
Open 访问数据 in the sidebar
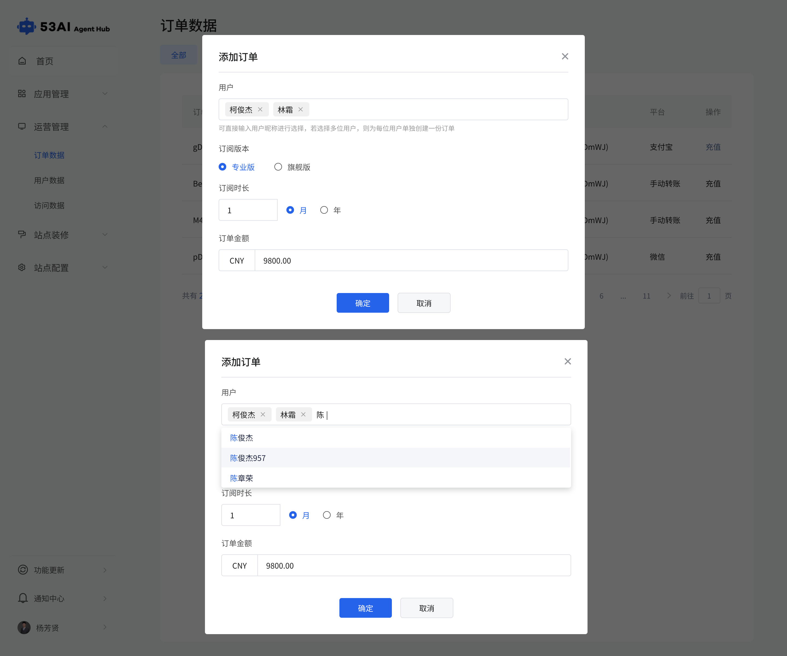(49, 206)
